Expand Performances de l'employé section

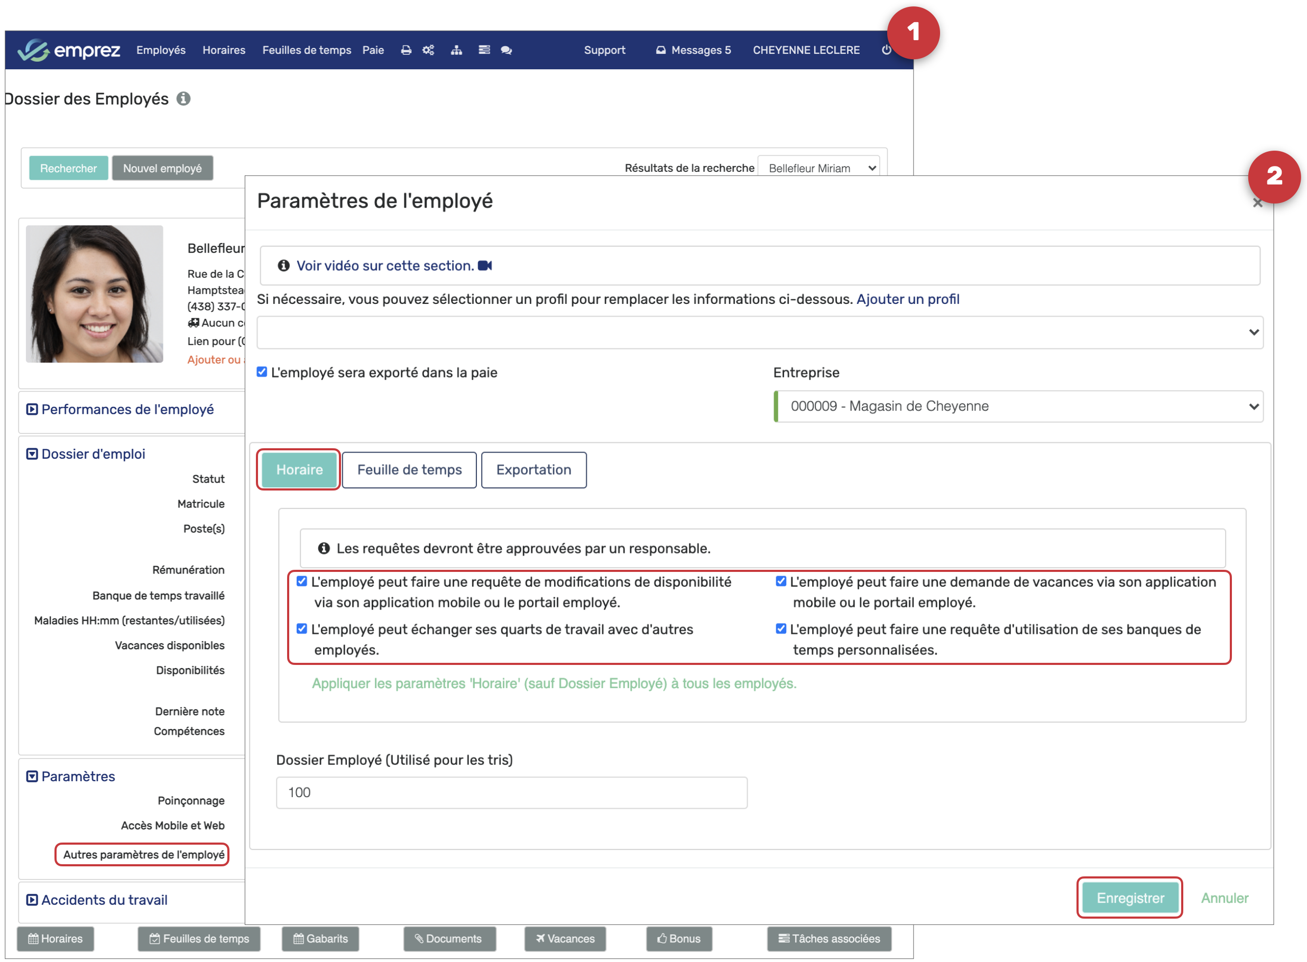pos(127,409)
